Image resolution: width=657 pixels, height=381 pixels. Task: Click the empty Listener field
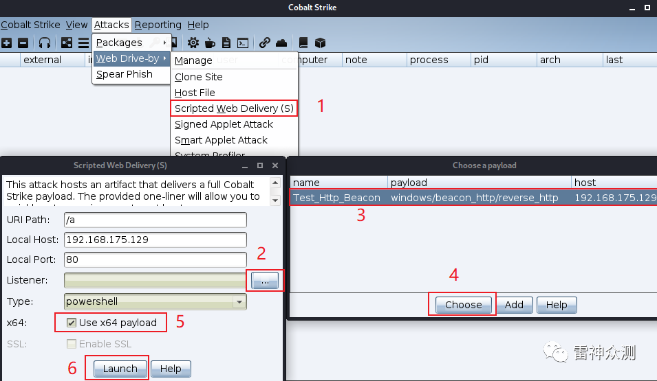[x=155, y=281]
